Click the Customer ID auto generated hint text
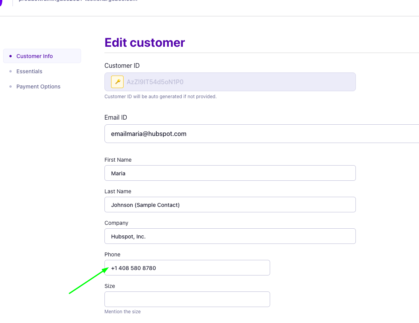 pyautogui.click(x=160, y=97)
